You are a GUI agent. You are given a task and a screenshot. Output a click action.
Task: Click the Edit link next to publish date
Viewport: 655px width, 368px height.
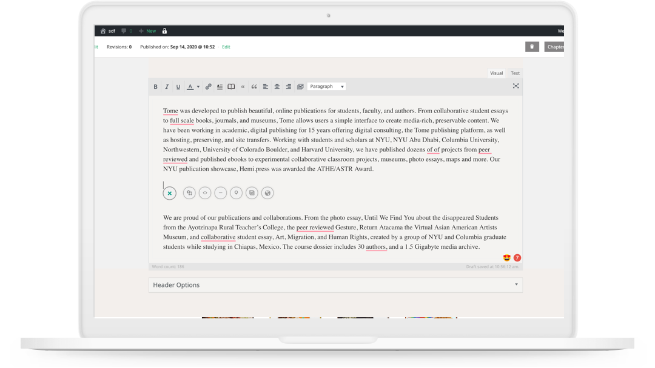(x=226, y=47)
